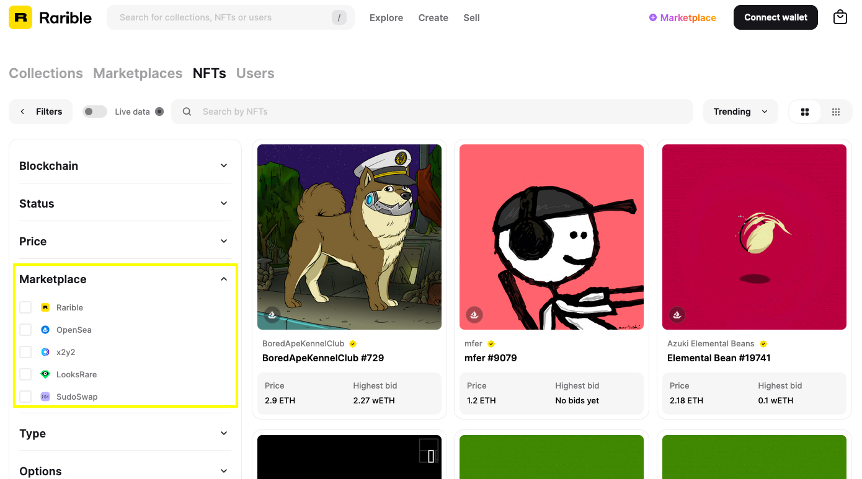Open the Trending sort dropdown
The height and width of the screenshot is (479, 862).
[x=740, y=112]
